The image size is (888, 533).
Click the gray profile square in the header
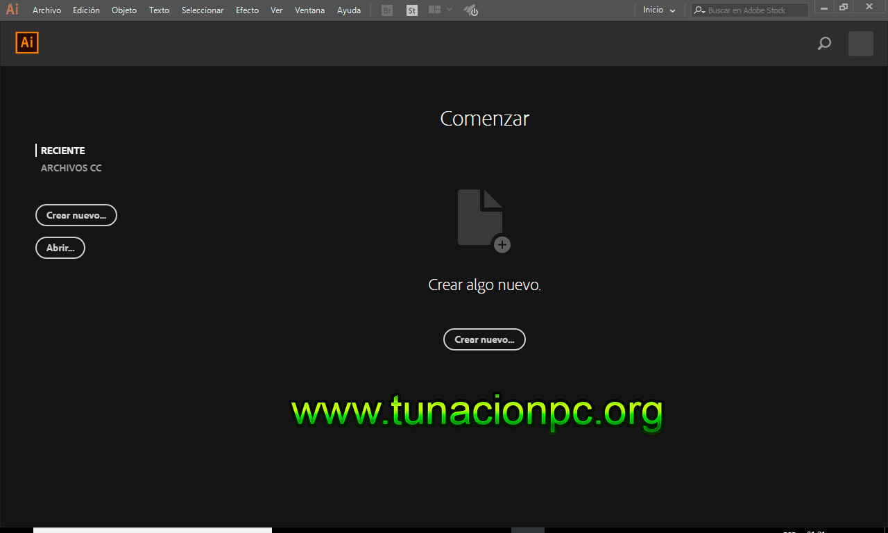[x=861, y=44]
